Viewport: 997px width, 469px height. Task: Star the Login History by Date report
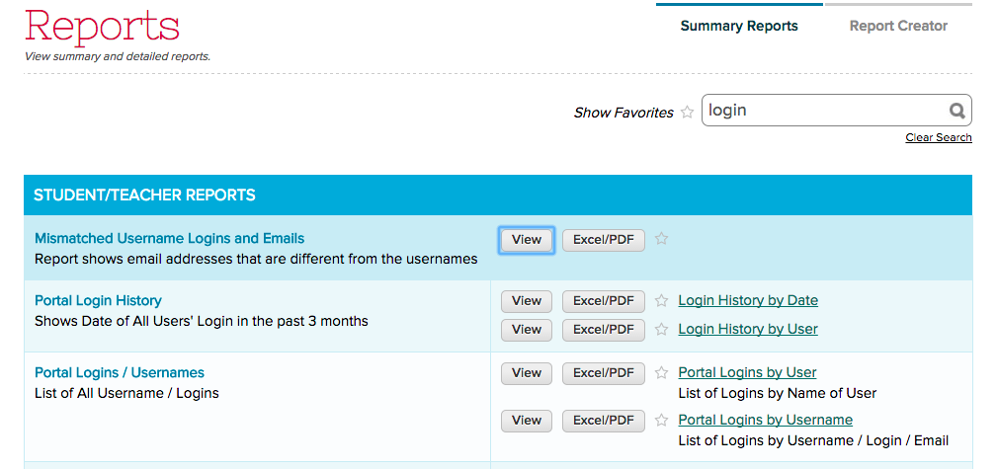point(661,301)
